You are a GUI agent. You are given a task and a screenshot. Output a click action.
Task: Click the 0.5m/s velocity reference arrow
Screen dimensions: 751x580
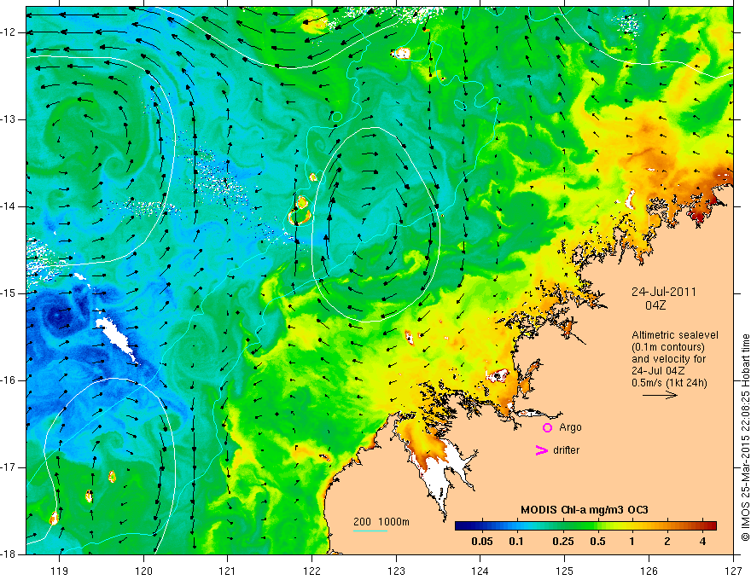tap(660, 395)
